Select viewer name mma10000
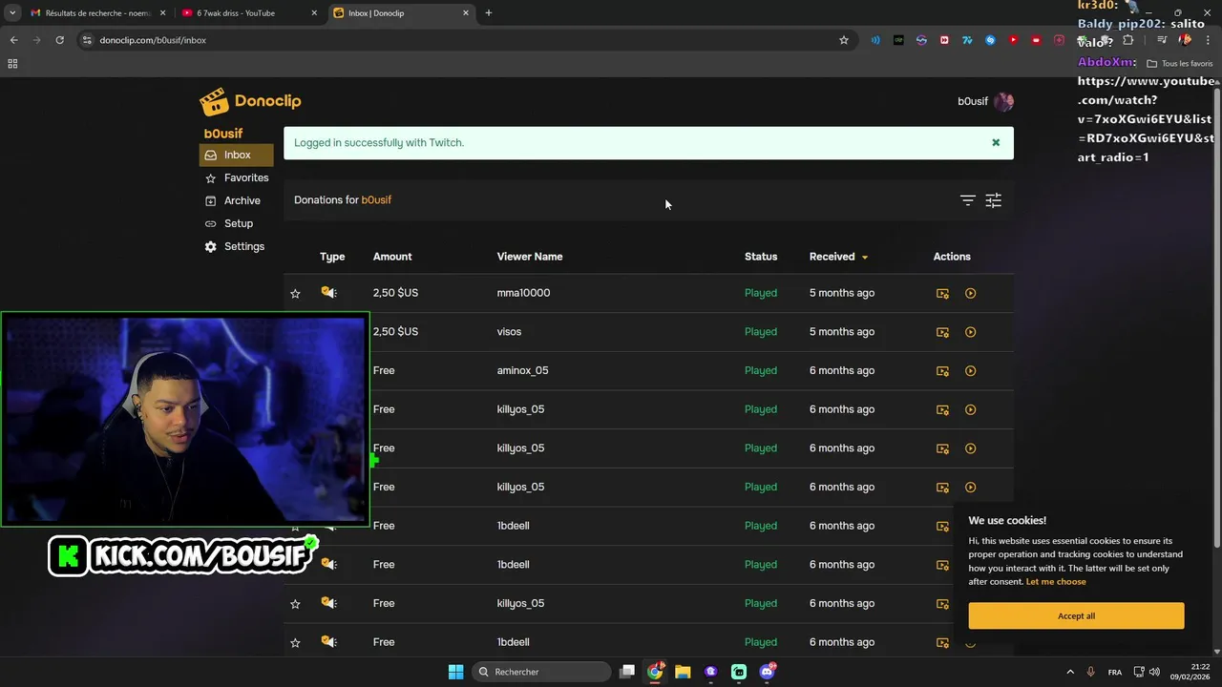Viewport: 1222px width, 687px height. tap(523, 293)
